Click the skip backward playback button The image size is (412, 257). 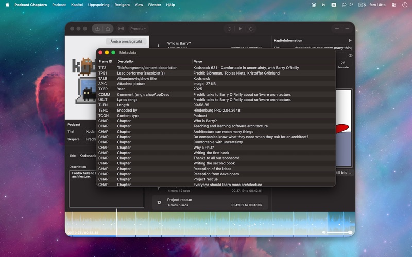(229, 29)
